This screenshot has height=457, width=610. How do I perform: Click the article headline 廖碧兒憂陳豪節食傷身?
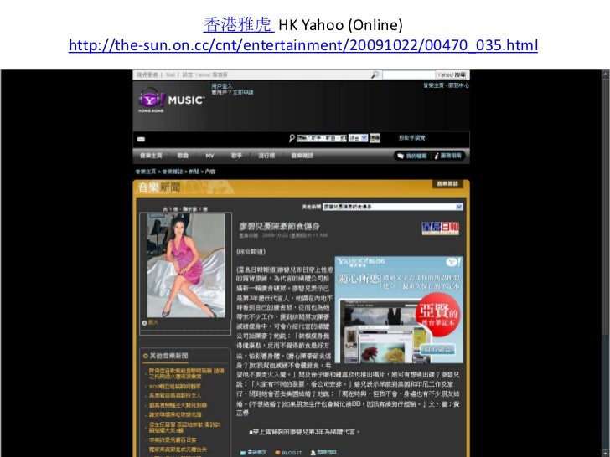279,226
